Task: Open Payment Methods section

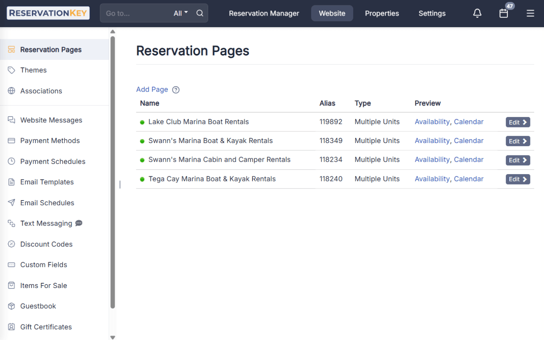Action: (x=50, y=141)
